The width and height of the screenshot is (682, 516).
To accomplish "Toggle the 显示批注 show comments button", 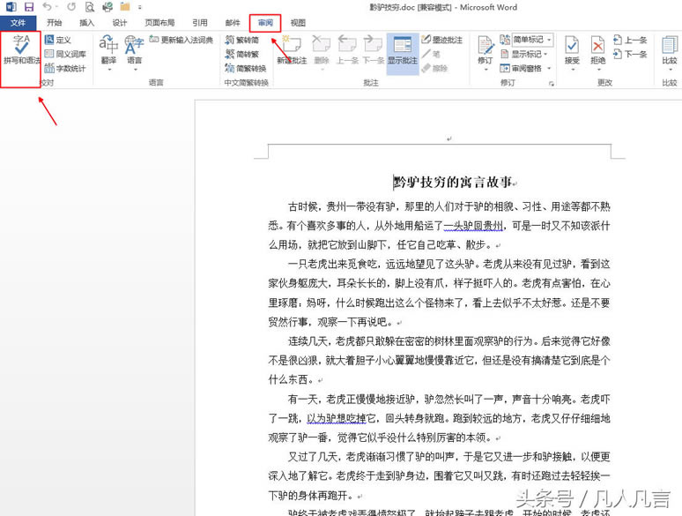I will [x=404, y=49].
